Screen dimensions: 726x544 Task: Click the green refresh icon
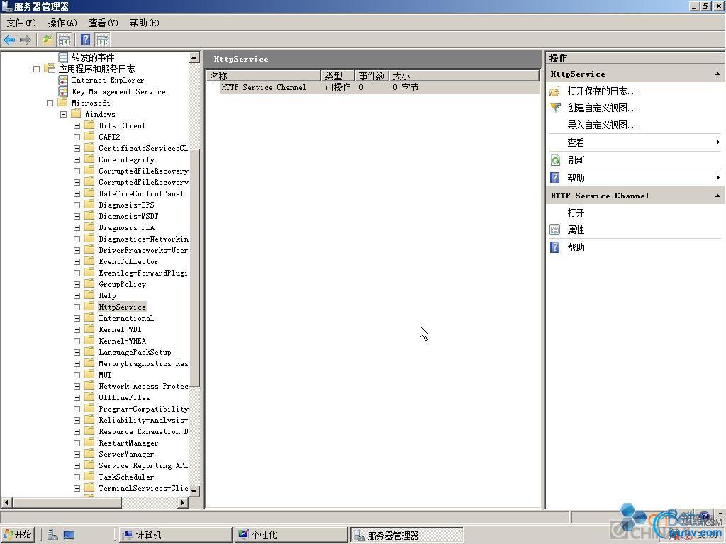coord(555,161)
